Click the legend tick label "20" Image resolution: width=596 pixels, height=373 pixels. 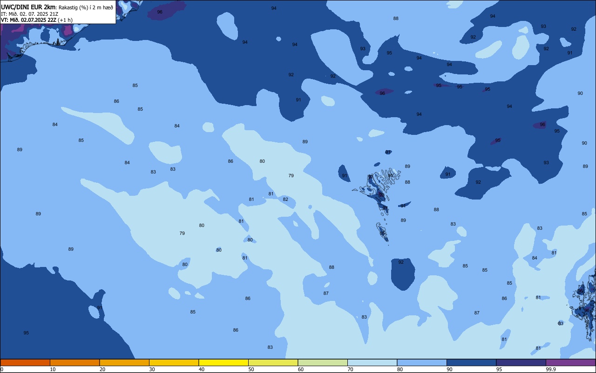tap(102, 369)
